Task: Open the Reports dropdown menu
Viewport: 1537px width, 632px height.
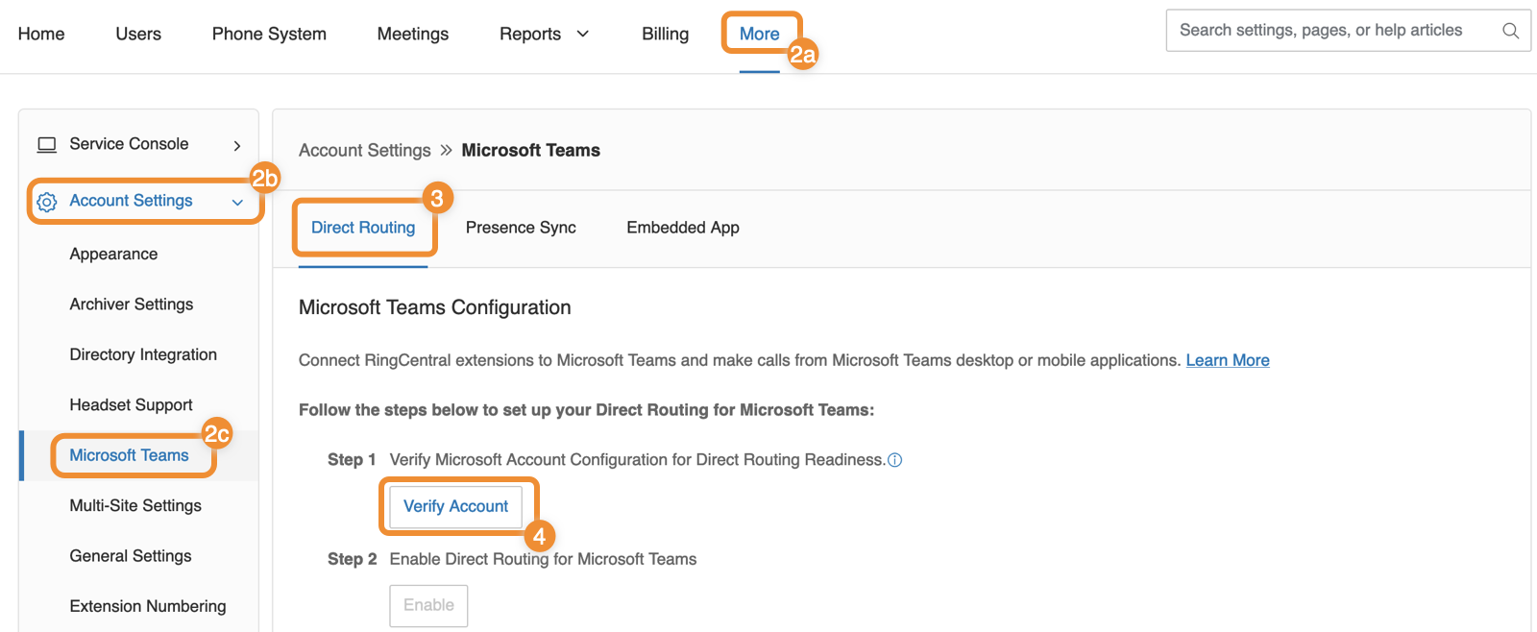Action: tap(544, 34)
